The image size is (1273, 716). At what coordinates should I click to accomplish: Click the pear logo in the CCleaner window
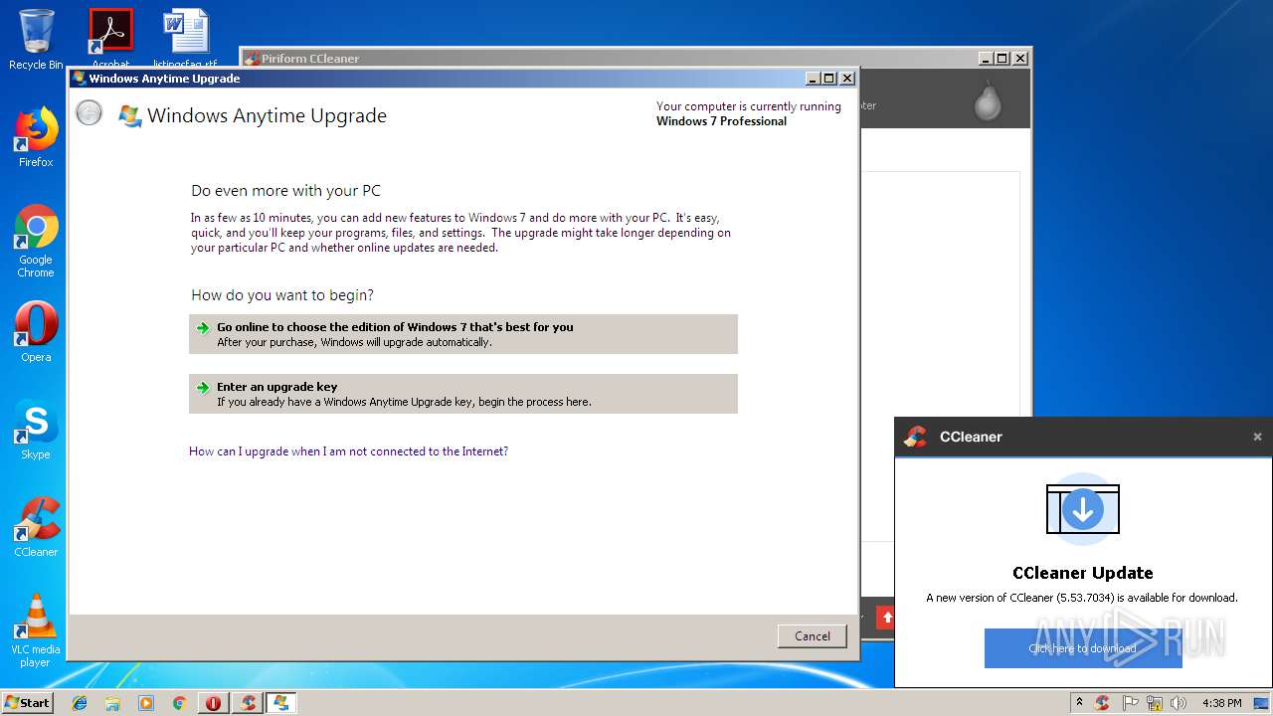(988, 100)
